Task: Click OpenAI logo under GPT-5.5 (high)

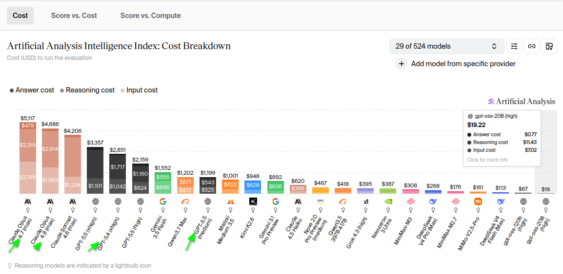Action: coord(140,201)
